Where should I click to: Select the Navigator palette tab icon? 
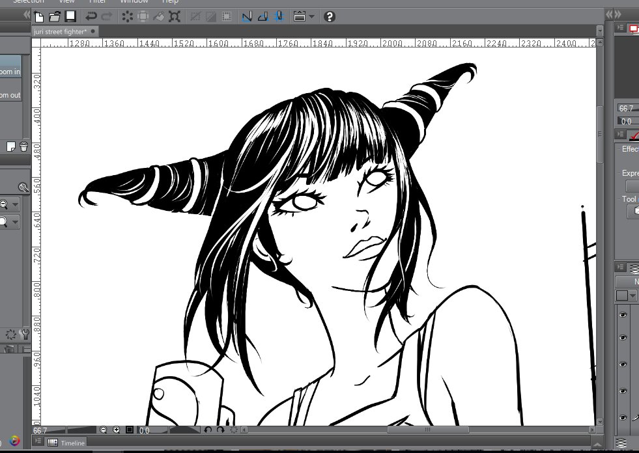(634, 29)
